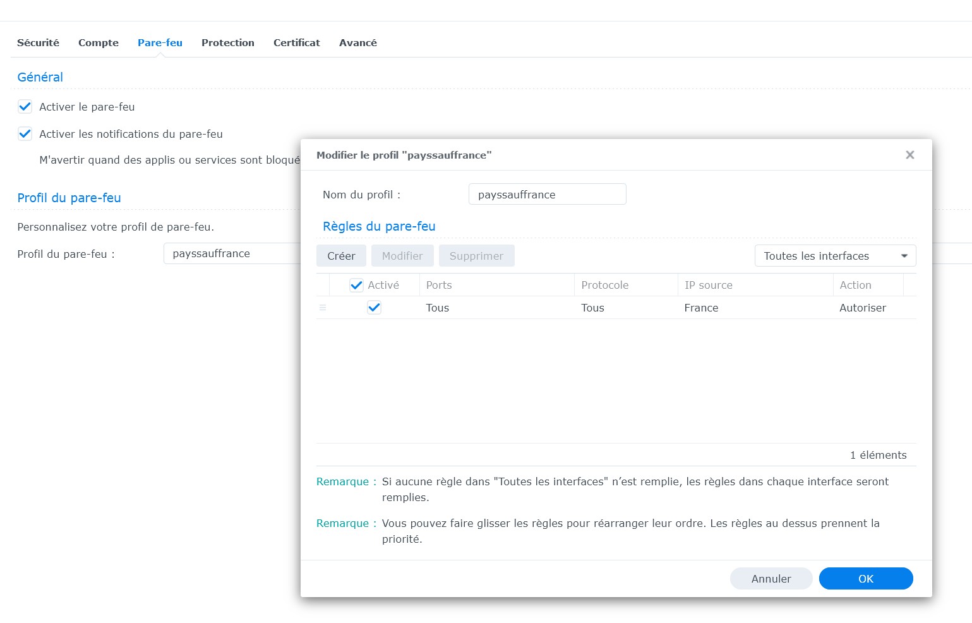Select the Certificat tab
The height and width of the screenshot is (623, 972).
296,43
